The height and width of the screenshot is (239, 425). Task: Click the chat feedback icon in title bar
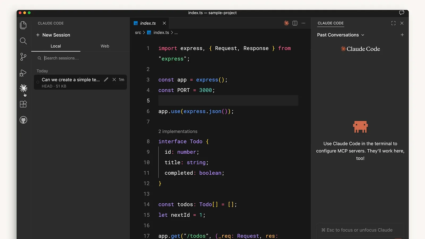tap(402, 12)
